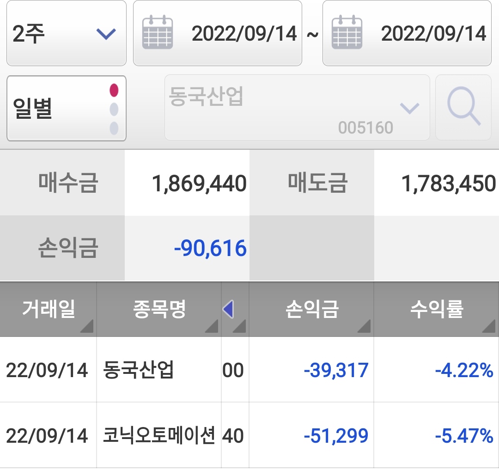The image size is (499, 470).
Task: Select the 동국산업 row name cell
Action: pos(159,370)
